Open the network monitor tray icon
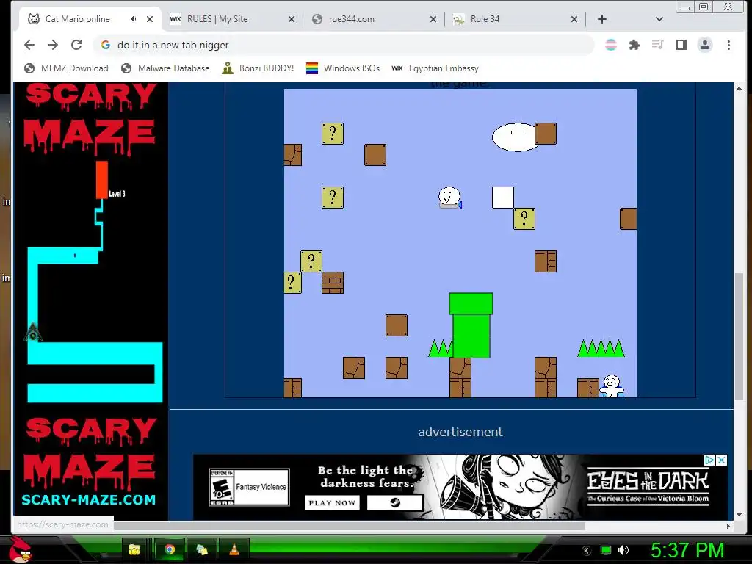752x564 pixels. tap(606, 550)
